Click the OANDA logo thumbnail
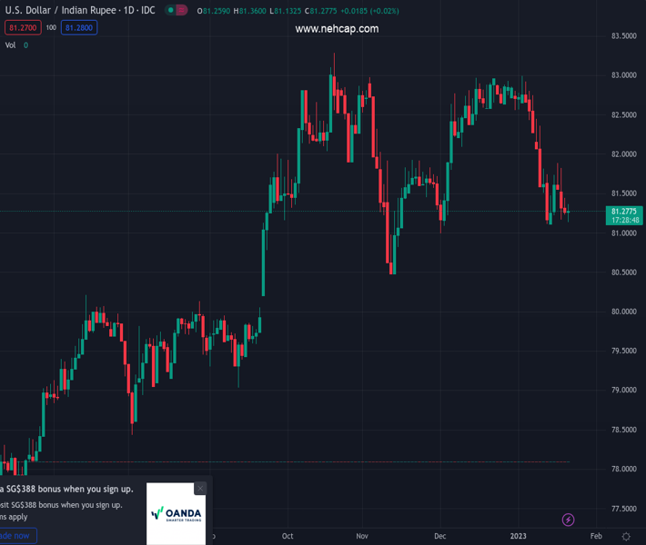 [x=176, y=513]
